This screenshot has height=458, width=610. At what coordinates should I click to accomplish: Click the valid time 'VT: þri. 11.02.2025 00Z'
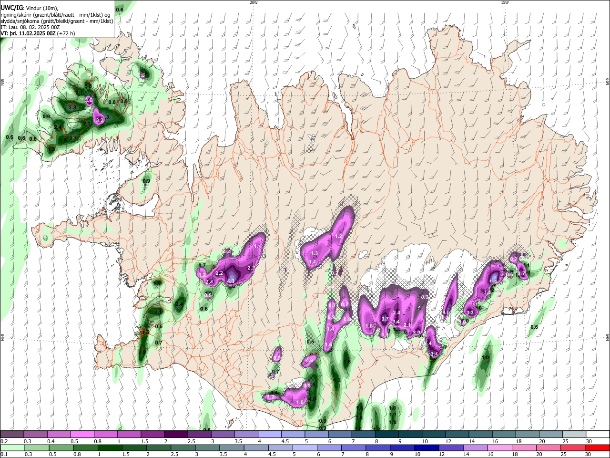click(28, 33)
